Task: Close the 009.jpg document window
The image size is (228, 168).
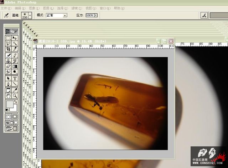Action: point(171,41)
